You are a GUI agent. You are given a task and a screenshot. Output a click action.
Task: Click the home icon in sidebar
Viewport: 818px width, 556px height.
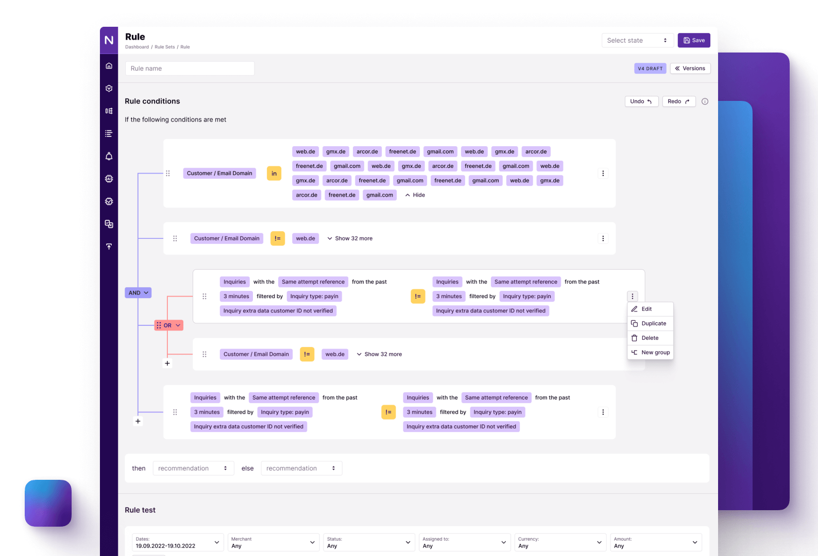(109, 66)
